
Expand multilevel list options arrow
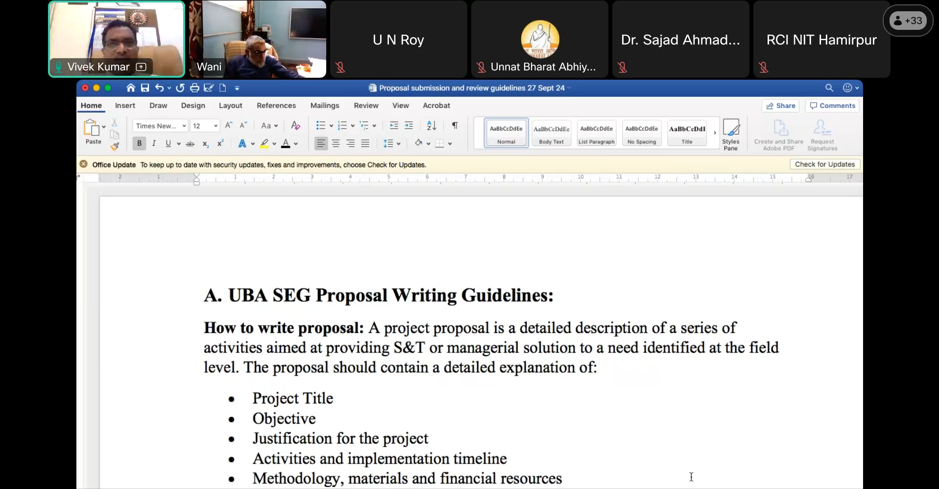click(x=374, y=126)
